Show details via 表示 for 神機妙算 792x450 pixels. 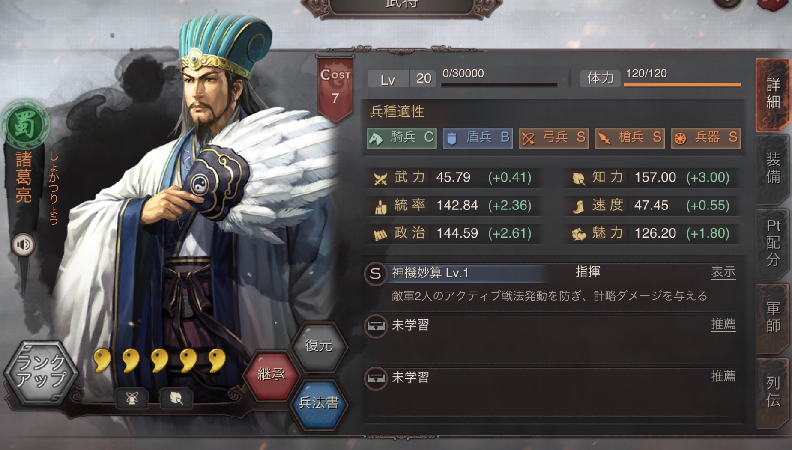(x=723, y=272)
